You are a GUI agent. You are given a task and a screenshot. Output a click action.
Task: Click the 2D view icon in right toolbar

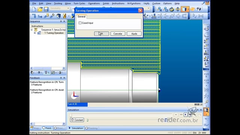[x=206, y=90]
